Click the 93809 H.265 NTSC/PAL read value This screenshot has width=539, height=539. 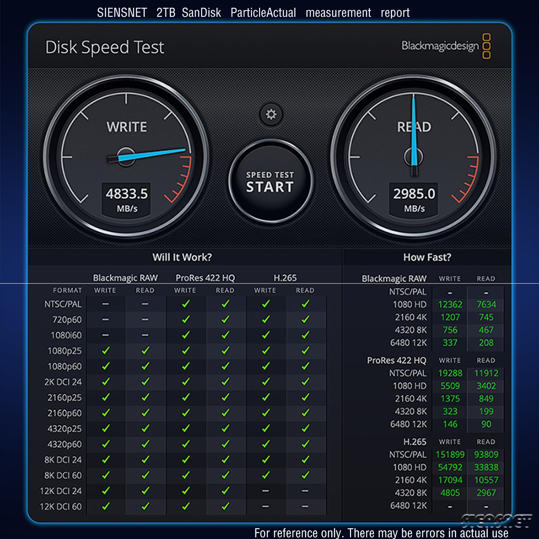486,455
